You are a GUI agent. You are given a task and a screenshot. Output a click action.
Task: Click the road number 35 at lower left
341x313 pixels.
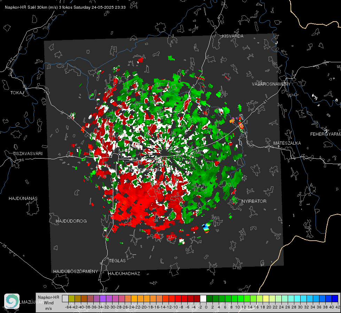coord(5,246)
